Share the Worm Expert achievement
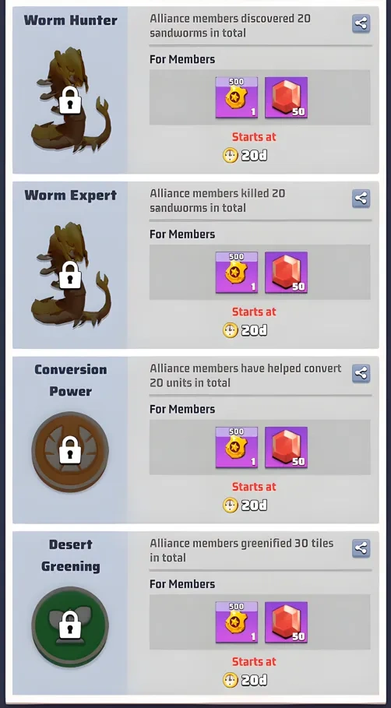 [361, 198]
